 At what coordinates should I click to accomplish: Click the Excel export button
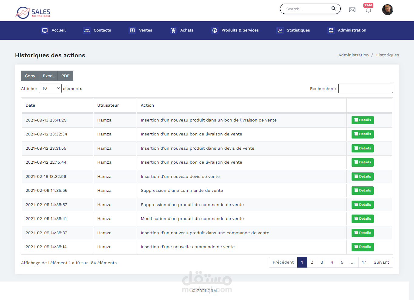click(x=48, y=76)
